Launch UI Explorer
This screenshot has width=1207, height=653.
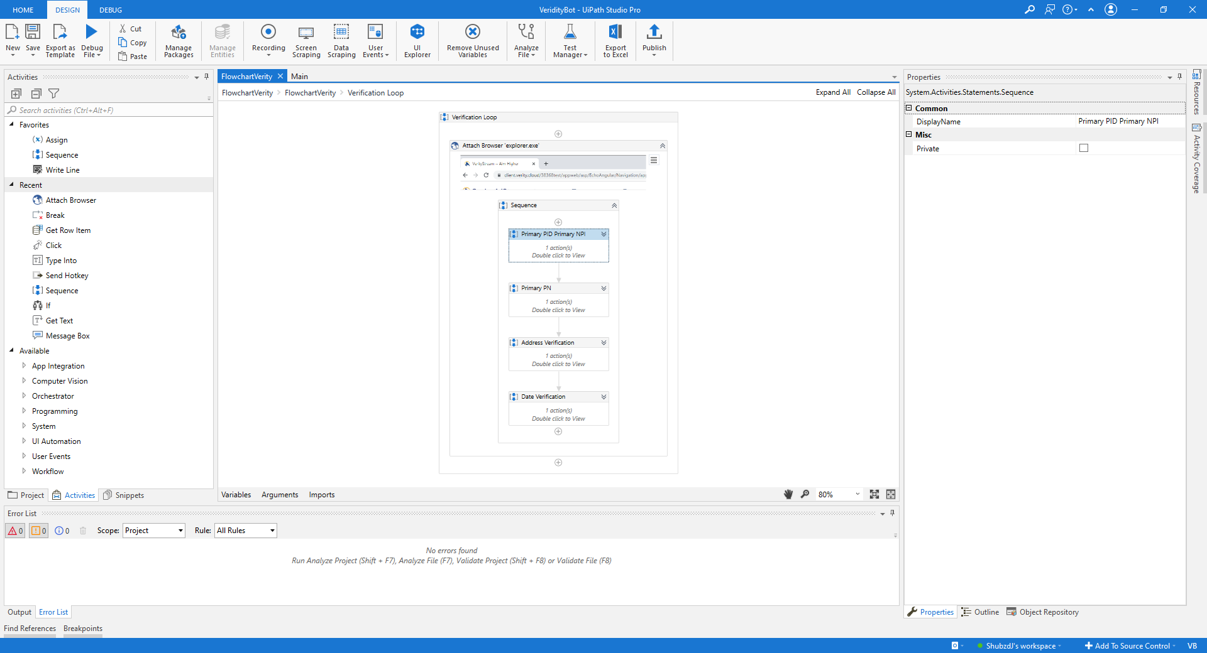[x=417, y=40]
